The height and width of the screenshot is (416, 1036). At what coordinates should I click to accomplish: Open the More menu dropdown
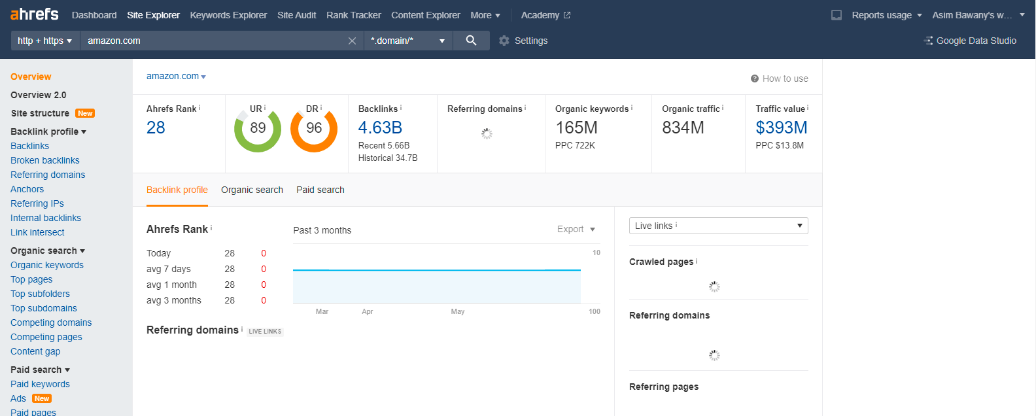485,15
